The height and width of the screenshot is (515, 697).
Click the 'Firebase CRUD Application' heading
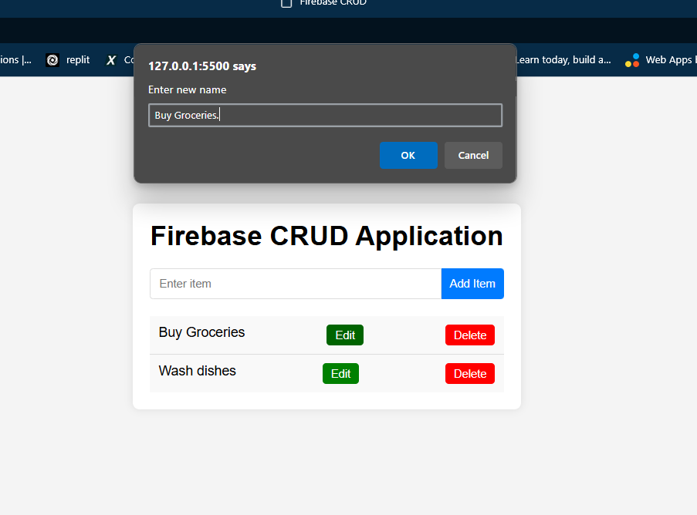point(327,236)
